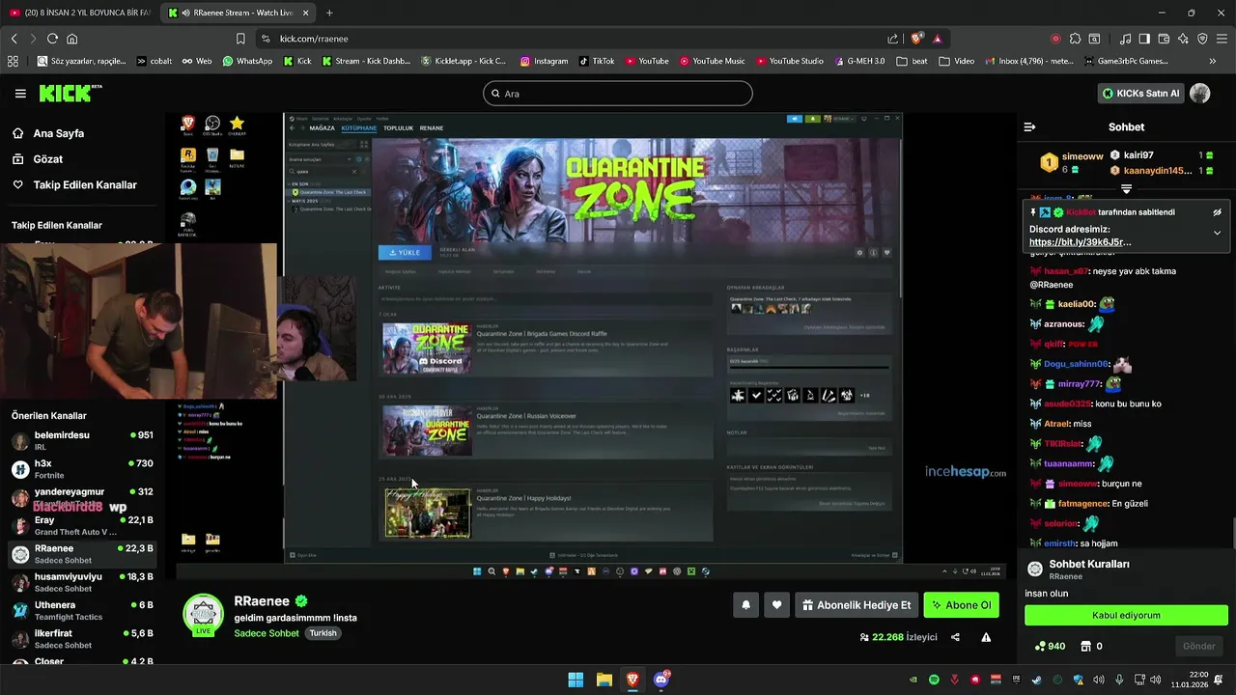Reload the page
The image size is (1236, 695).
52,39
